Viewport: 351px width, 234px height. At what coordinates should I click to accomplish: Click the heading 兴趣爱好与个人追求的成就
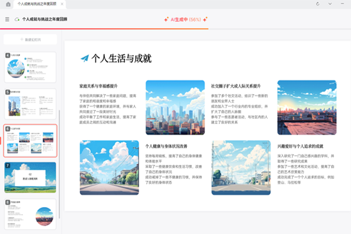pos(301,146)
